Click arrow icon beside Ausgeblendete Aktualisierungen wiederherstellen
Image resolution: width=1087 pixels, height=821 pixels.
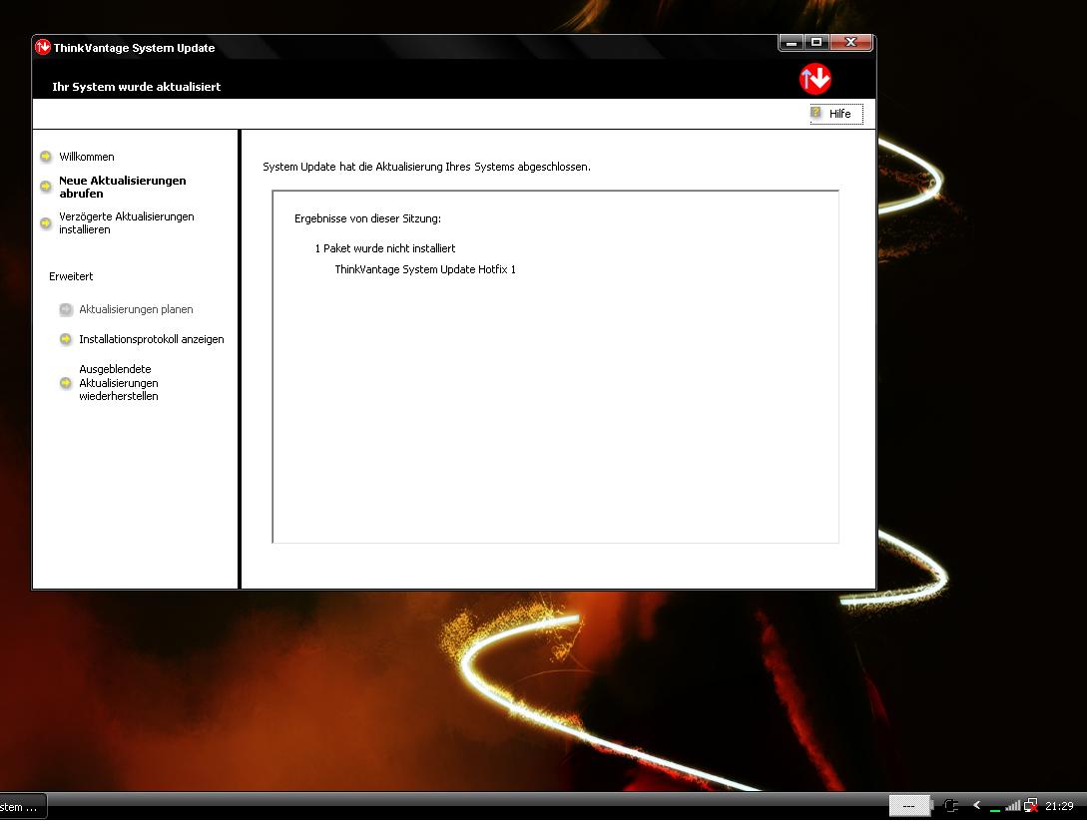[66, 383]
